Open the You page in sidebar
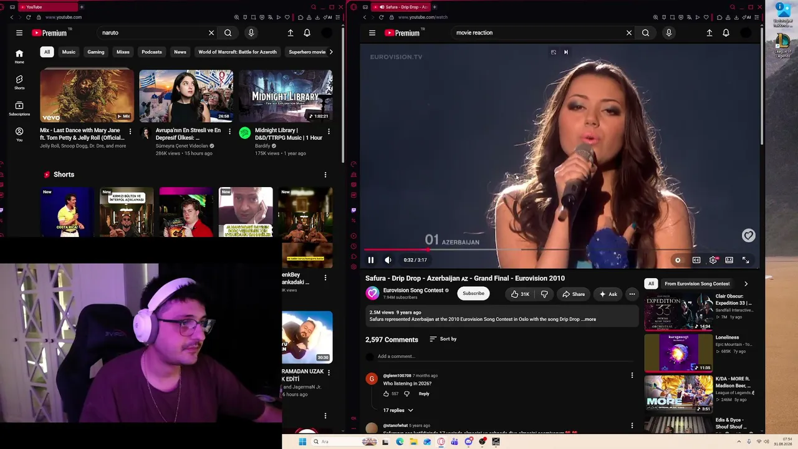Viewport: 798px width, 449px height. coord(19,135)
